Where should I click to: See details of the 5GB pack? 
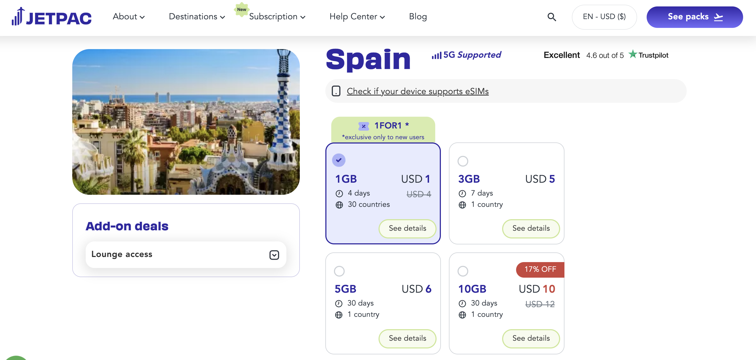[407, 338]
